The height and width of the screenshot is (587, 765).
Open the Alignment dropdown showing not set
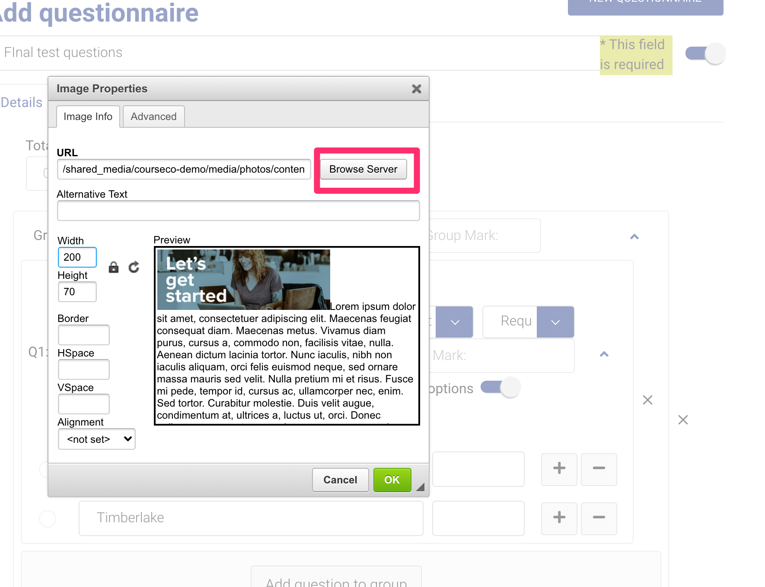[x=97, y=439]
